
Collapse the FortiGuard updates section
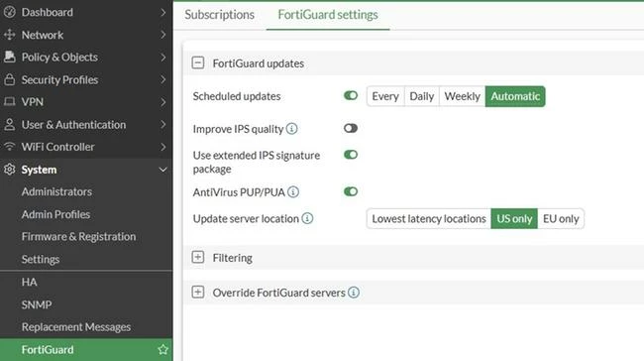coord(198,62)
